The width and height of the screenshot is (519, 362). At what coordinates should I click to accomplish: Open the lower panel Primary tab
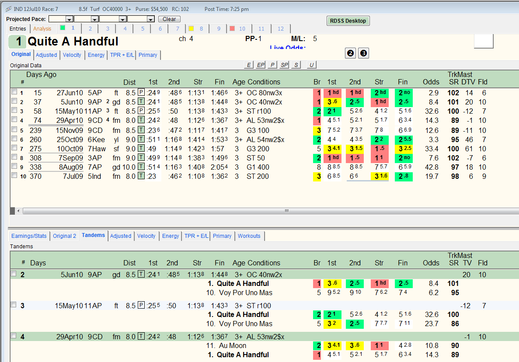222,236
